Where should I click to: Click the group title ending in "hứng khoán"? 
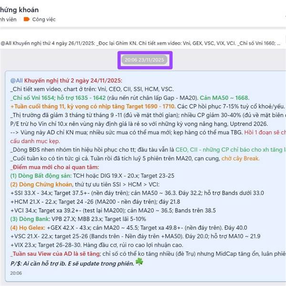click(19, 10)
